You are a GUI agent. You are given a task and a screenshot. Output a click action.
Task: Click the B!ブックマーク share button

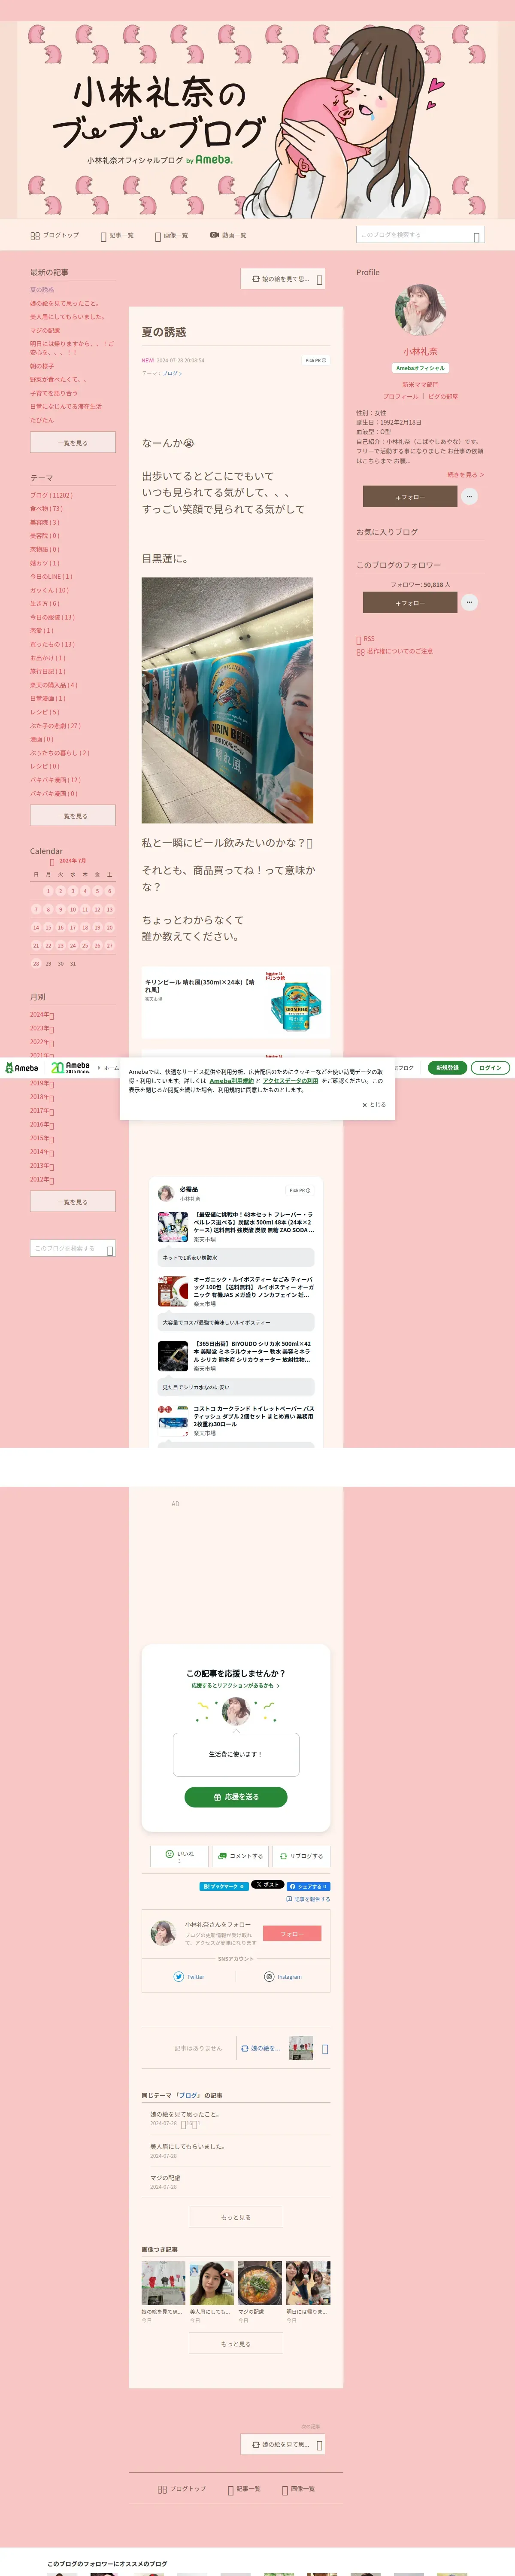coord(224,1886)
